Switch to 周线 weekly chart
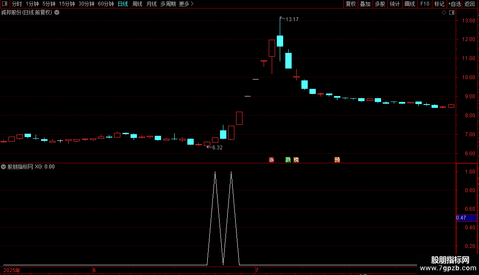This screenshot has height=275, width=479. (137, 4)
